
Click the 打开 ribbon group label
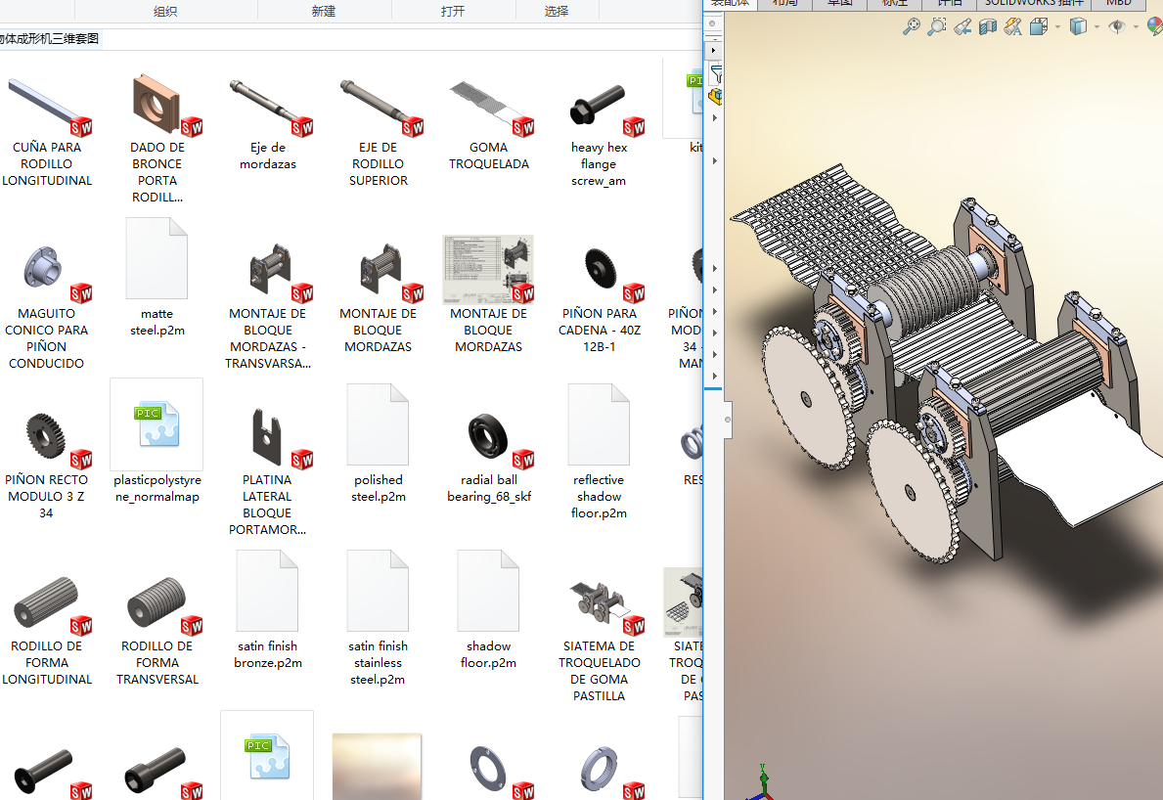coord(453,11)
